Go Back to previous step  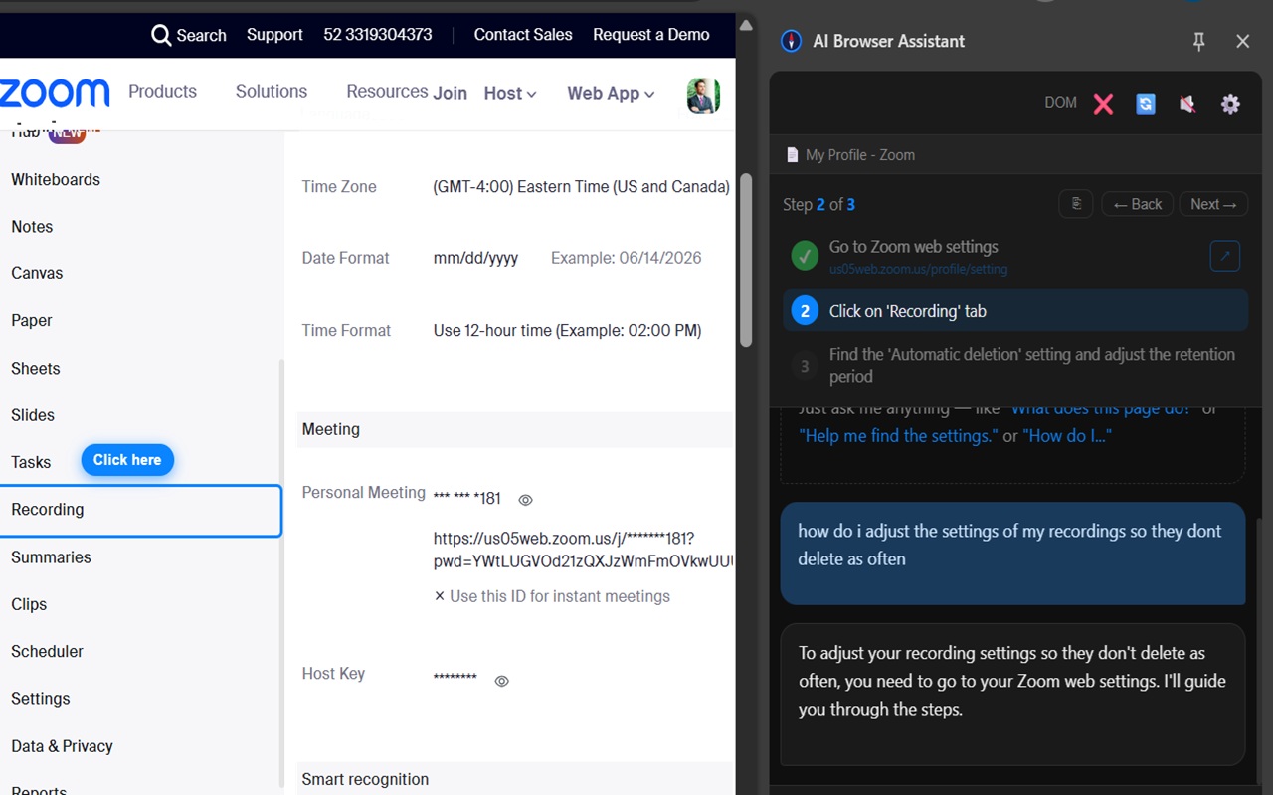(1137, 204)
